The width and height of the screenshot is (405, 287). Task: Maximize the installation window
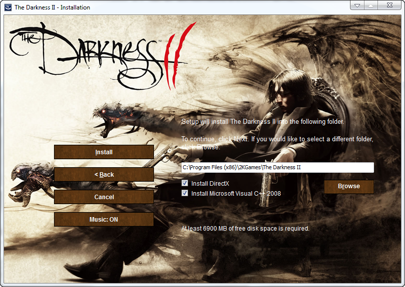tap(371, 5)
